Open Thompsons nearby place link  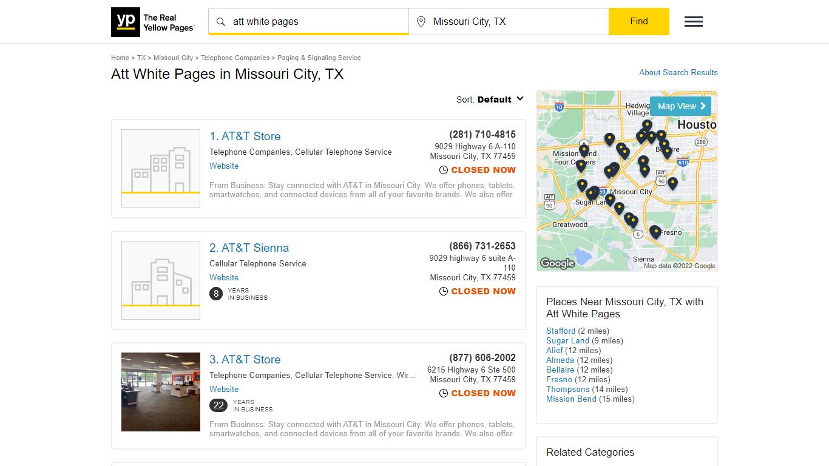(567, 389)
